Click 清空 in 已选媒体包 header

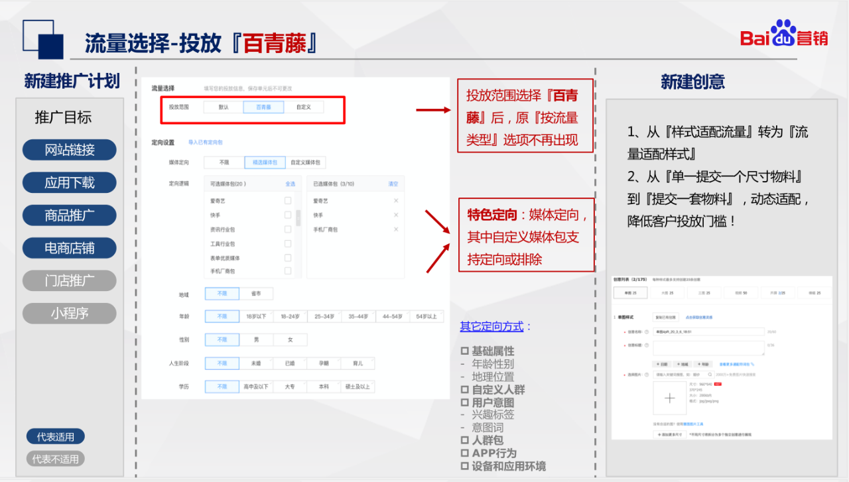393,184
